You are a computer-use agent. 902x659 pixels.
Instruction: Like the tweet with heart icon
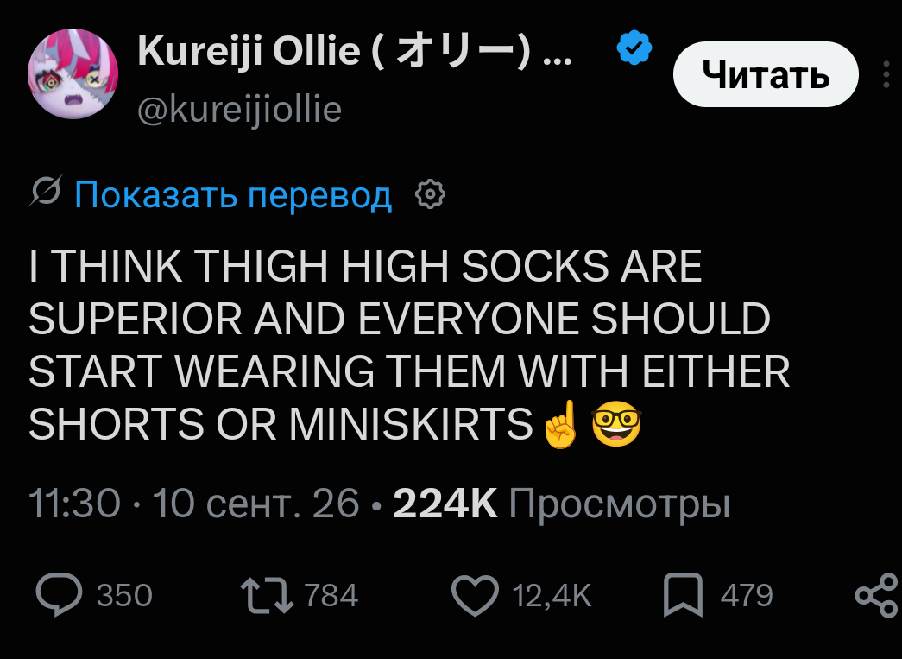[x=475, y=595]
